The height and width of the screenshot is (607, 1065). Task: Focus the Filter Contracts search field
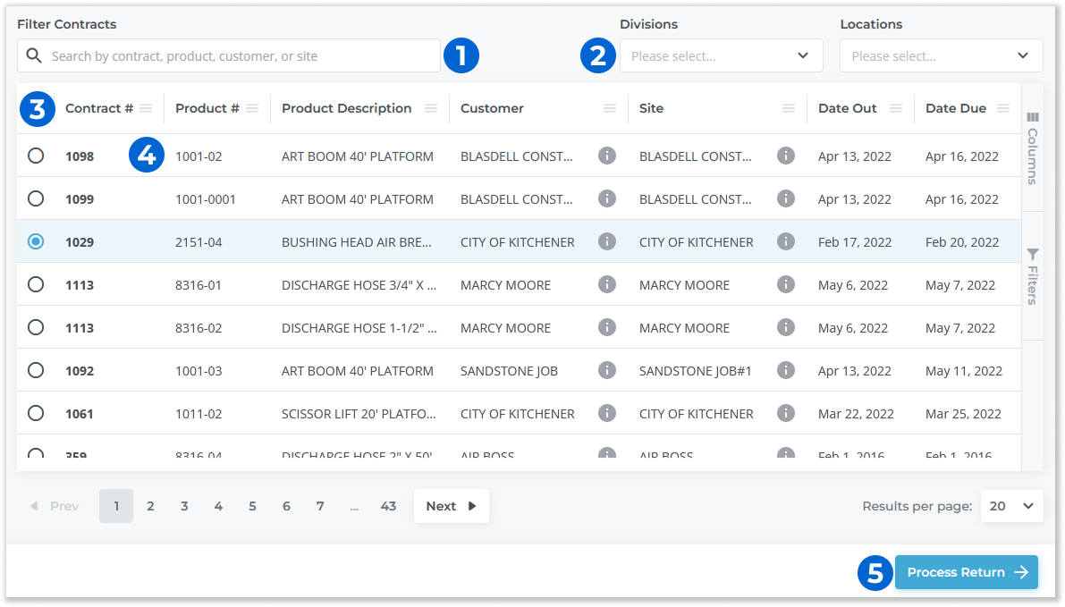[229, 55]
